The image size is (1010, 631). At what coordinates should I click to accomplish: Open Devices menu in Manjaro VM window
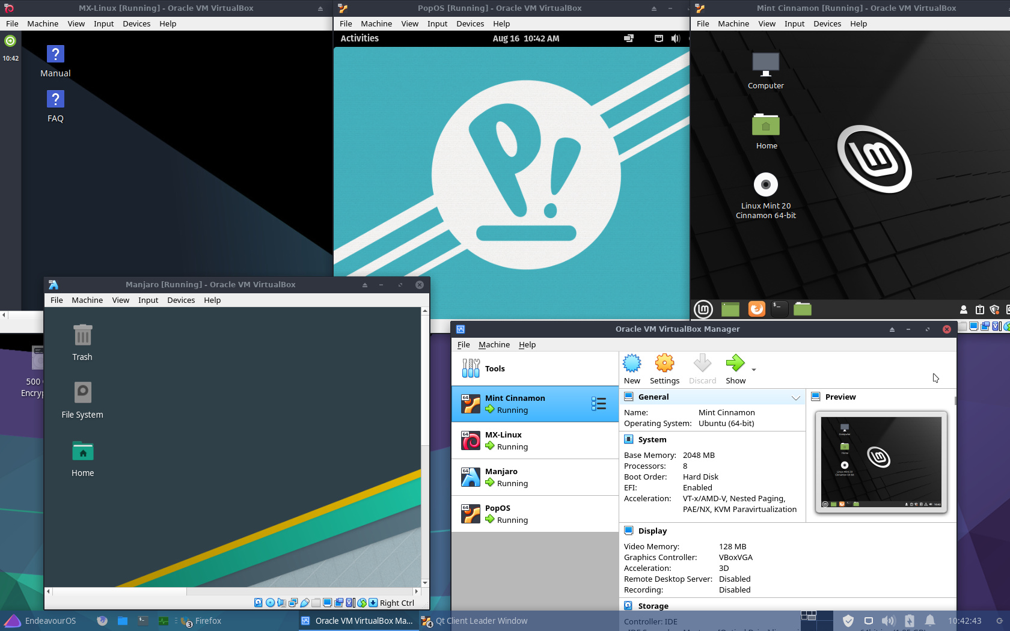tap(181, 300)
